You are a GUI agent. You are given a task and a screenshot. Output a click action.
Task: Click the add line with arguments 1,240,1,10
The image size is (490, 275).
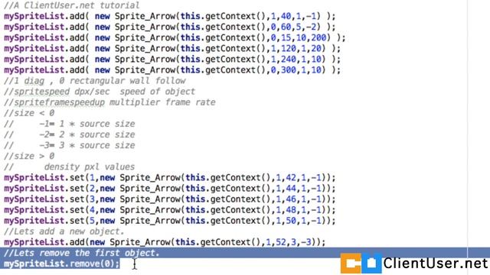[x=172, y=60]
